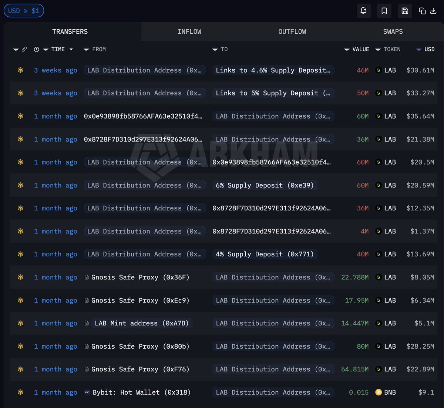This screenshot has height=408, width=444.
Task: Open recipient 0x8728F7D310 in $1.37M row
Action: point(272,231)
